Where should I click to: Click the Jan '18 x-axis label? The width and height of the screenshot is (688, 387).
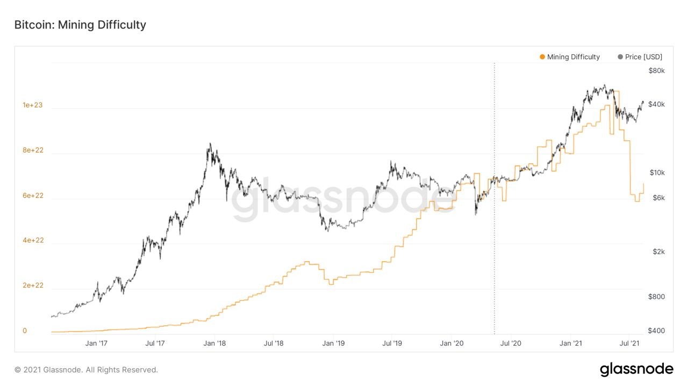(x=214, y=343)
